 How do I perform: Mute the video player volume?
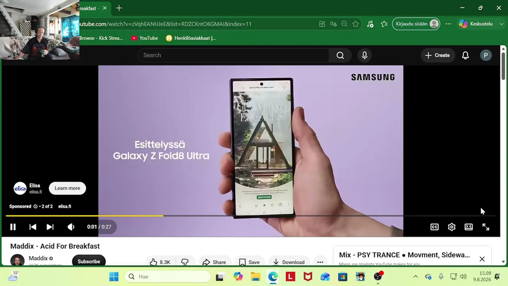[71, 227]
